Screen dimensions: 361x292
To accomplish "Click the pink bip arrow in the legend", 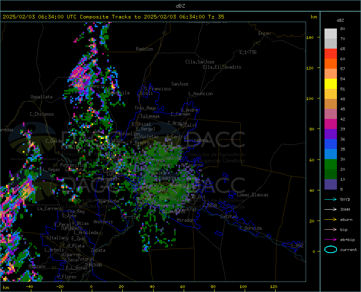I will [331, 230].
